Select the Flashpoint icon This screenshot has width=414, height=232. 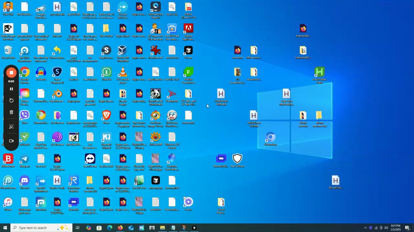click(172, 96)
